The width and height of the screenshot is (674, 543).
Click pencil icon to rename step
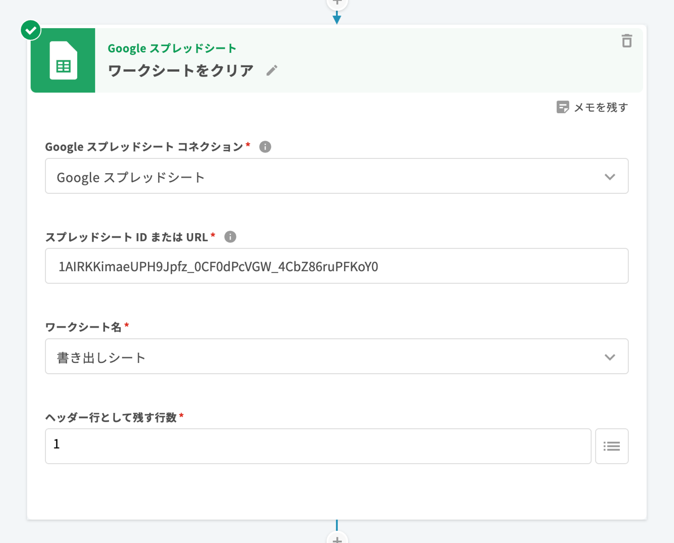(272, 70)
